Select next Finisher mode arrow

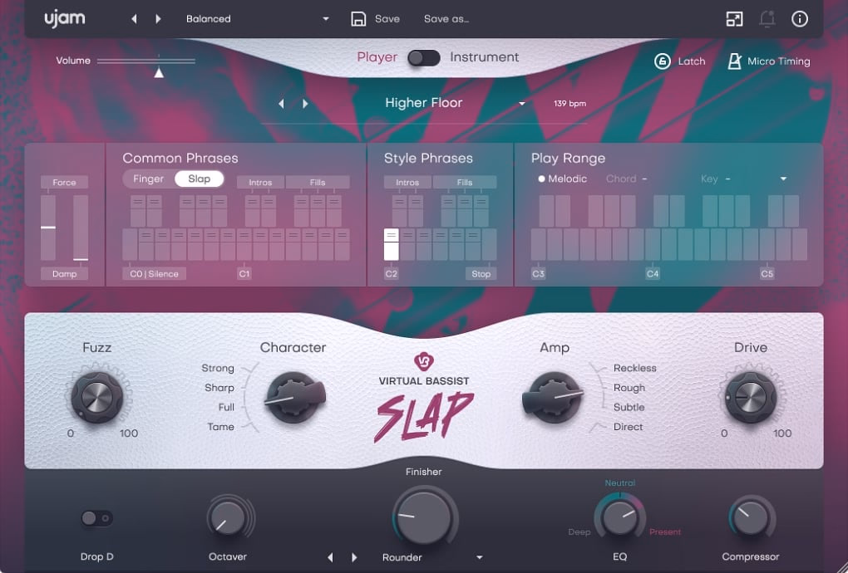(x=354, y=557)
